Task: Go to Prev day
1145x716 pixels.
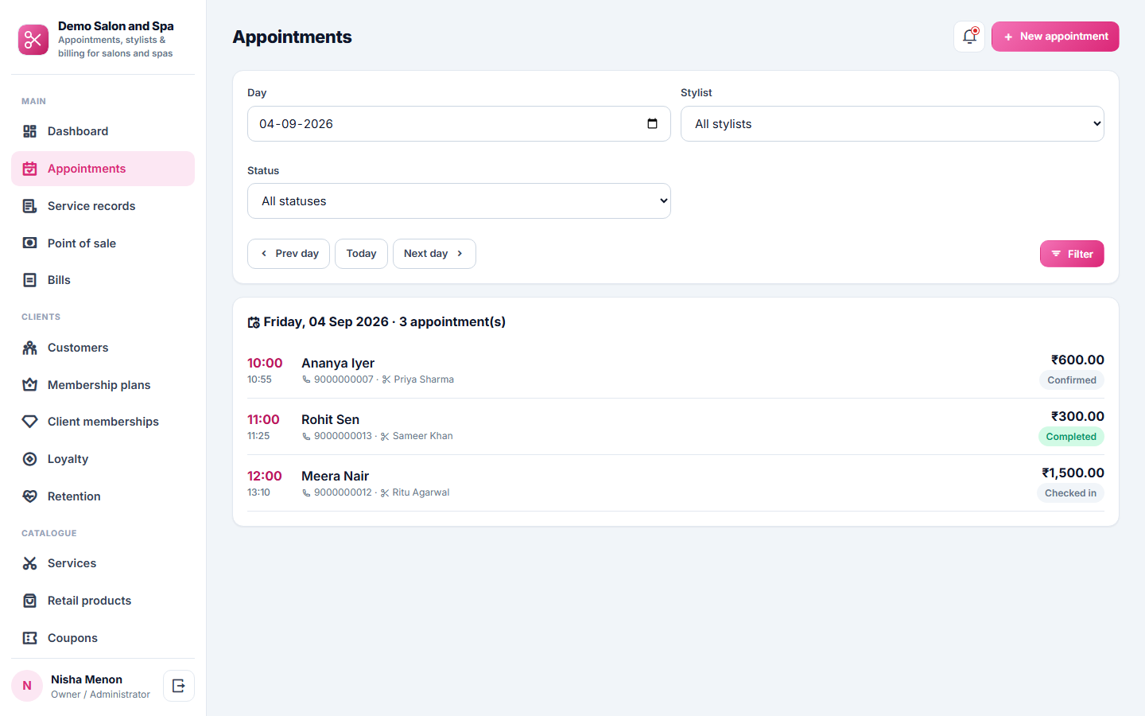Action: (289, 254)
